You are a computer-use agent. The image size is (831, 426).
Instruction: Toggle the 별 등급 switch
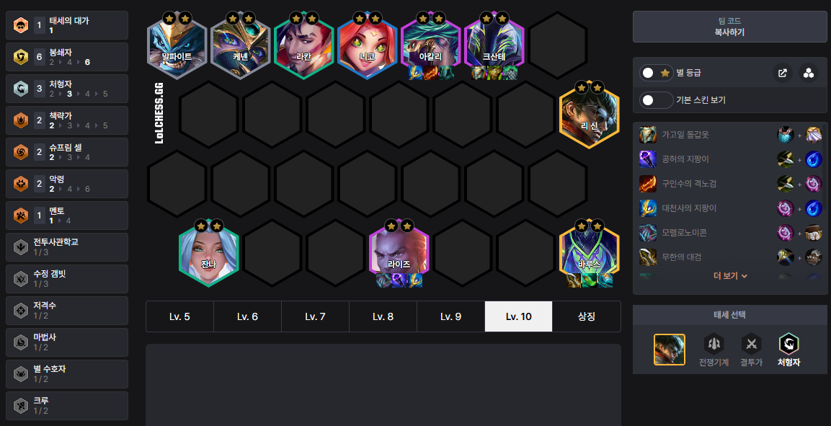point(656,73)
